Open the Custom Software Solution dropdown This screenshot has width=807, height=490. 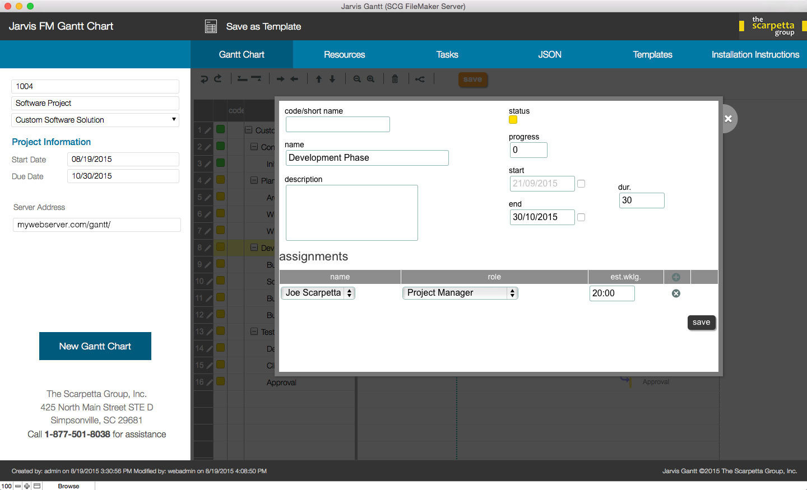[95, 120]
